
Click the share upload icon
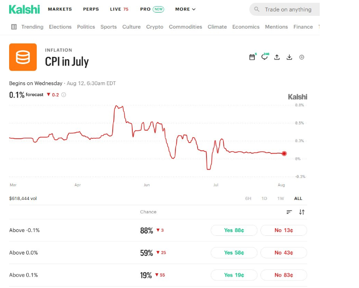pyautogui.click(x=277, y=57)
